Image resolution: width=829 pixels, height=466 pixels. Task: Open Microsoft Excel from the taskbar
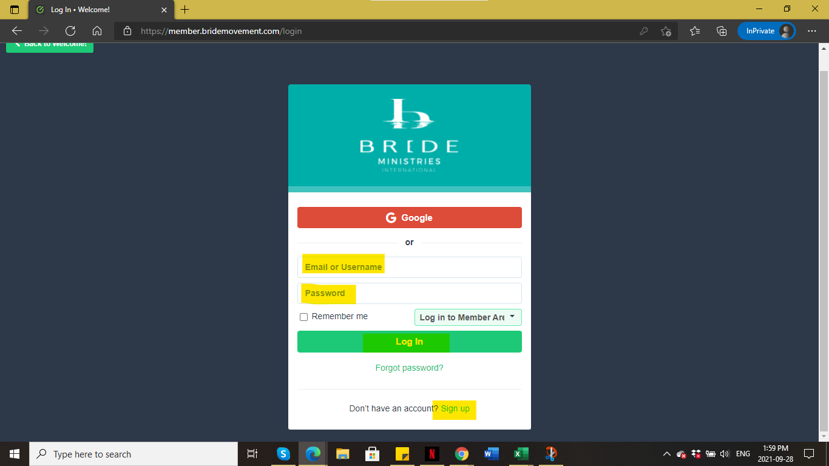point(521,454)
